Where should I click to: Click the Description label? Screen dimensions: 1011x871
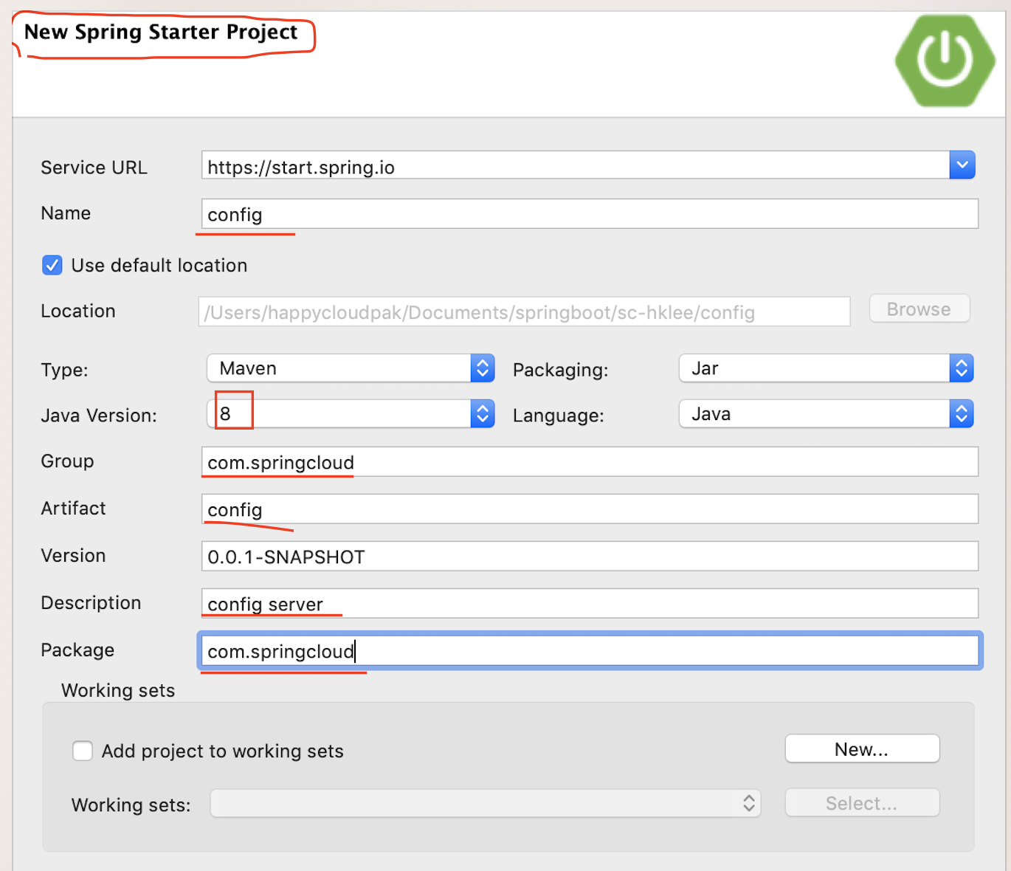(91, 603)
